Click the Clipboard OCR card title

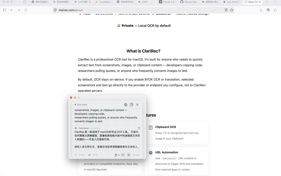(166, 127)
